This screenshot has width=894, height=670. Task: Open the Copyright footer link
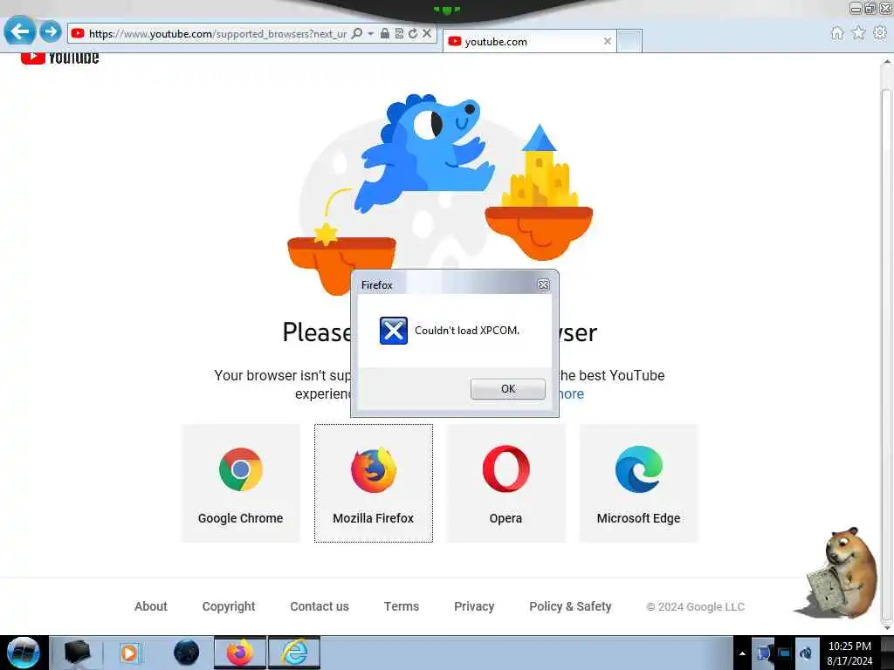click(229, 606)
